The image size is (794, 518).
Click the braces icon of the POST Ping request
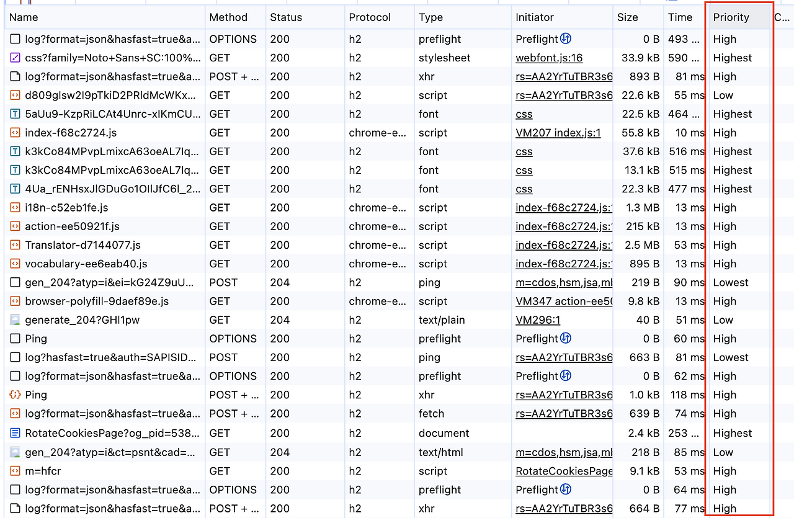pos(15,395)
